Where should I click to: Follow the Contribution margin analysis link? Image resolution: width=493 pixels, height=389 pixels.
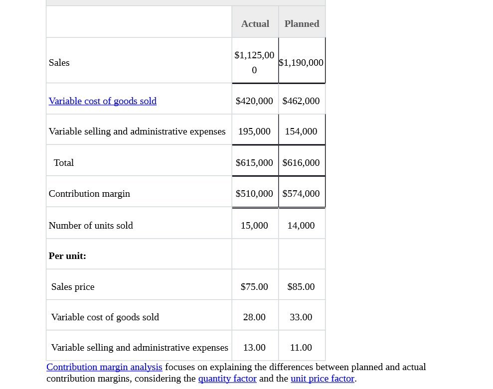coord(104,367)
